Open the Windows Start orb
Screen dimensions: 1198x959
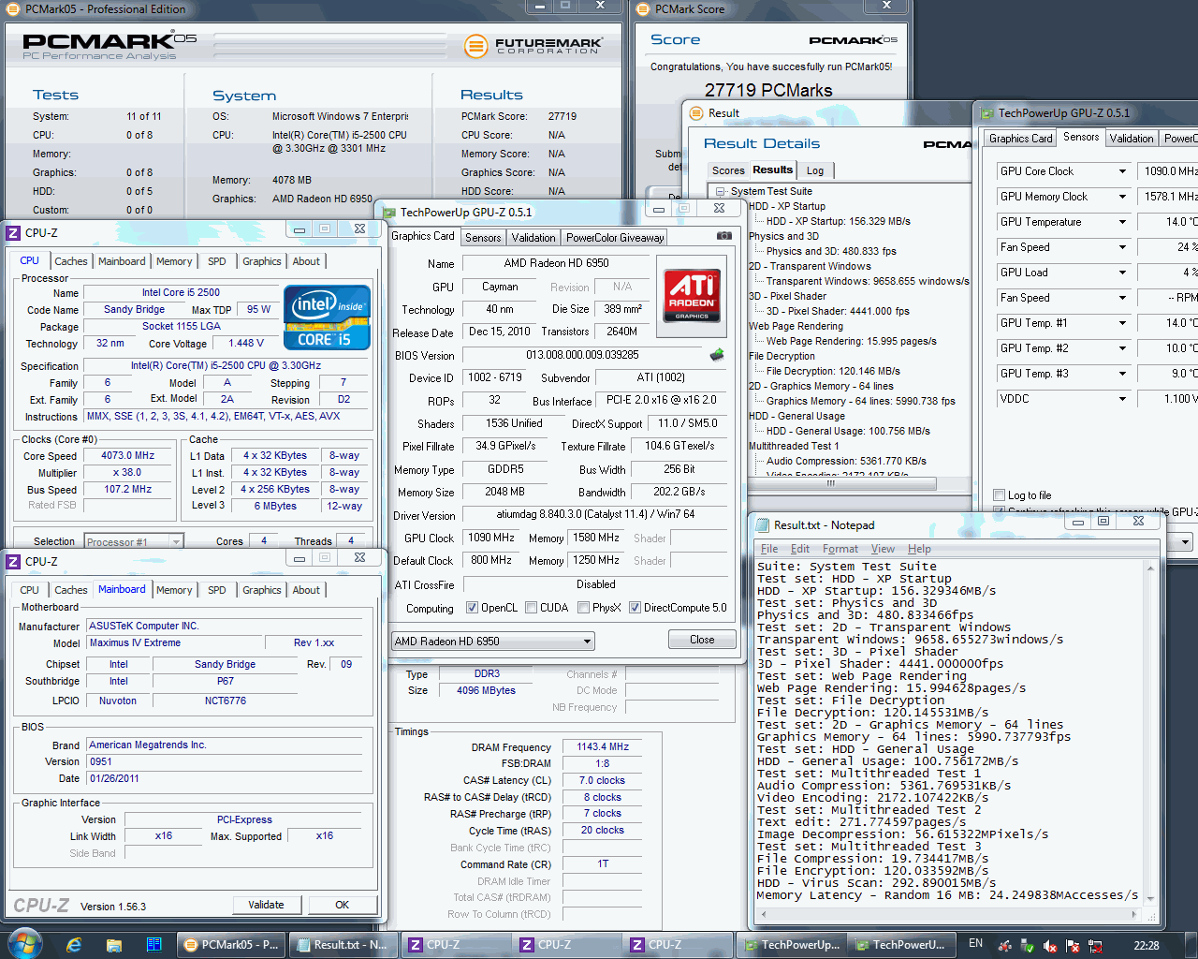coord(24,944)
